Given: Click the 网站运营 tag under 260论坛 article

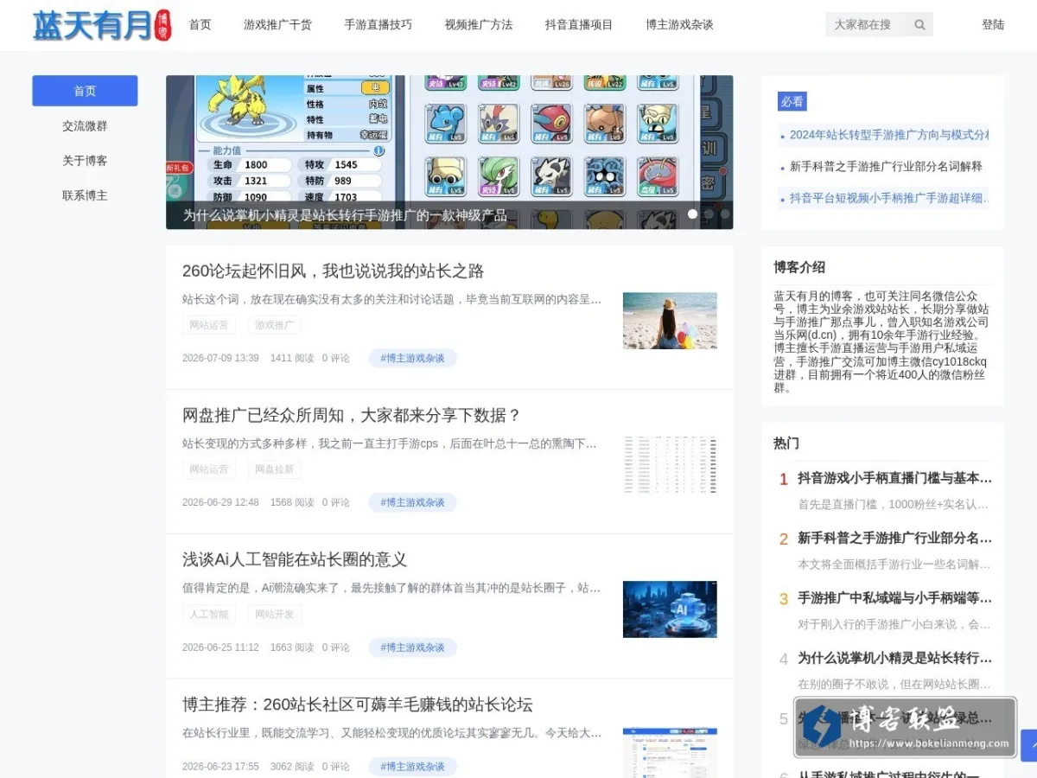Looking at the screenshot, I should tap(209, 325).
